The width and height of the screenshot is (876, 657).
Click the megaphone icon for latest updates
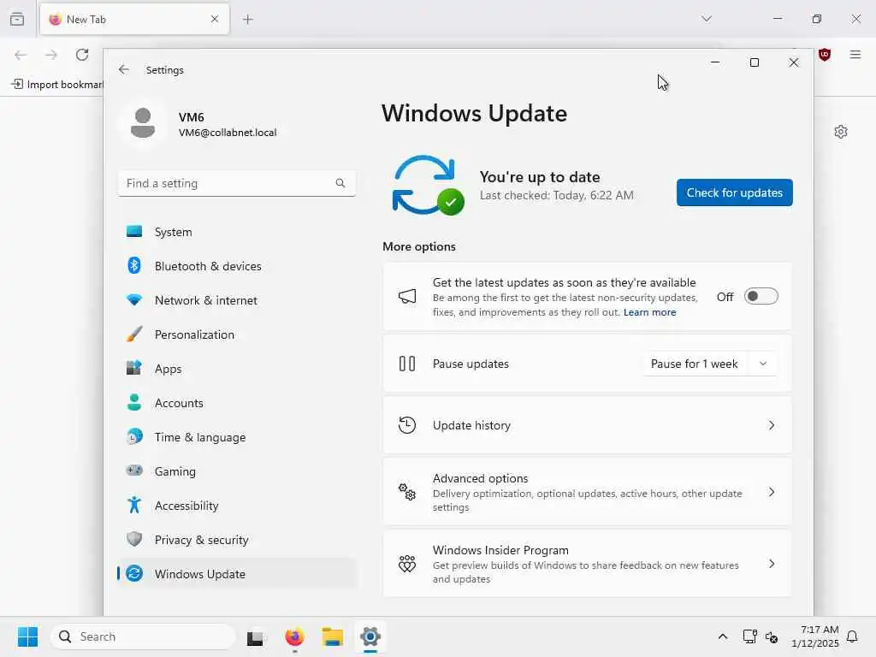click(x=407, y=297)
